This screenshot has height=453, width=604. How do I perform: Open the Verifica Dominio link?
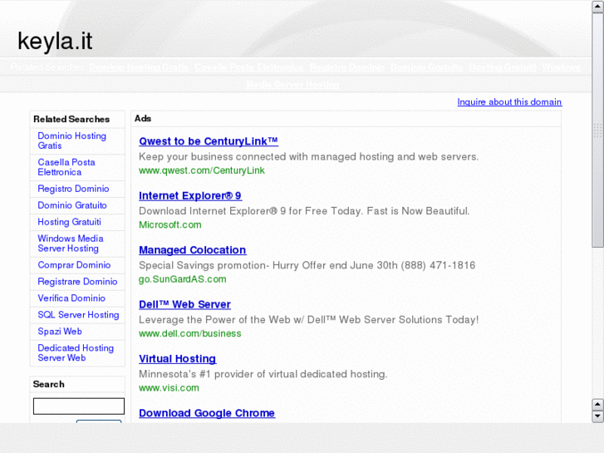click(71, 298)
